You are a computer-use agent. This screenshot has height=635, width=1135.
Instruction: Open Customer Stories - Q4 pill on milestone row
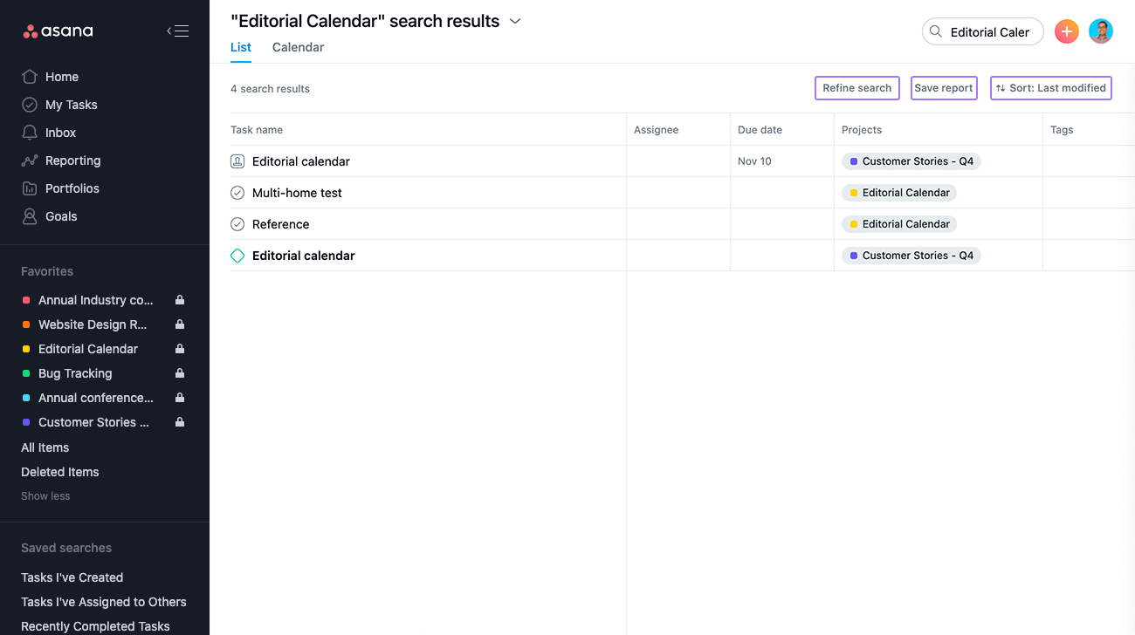point(911,256)
